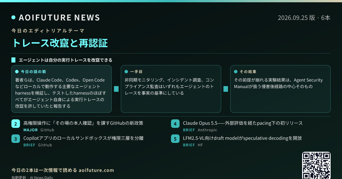Viewport: 342px width, 179px height.
Task: Click the MAJOR tag under the GitHub policy story
Action: pyautogui.click(x=30, y=130)
